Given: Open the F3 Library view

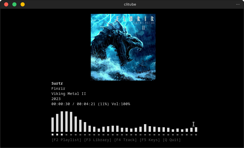Looking at the screenshot, I should tap(97, 140).
